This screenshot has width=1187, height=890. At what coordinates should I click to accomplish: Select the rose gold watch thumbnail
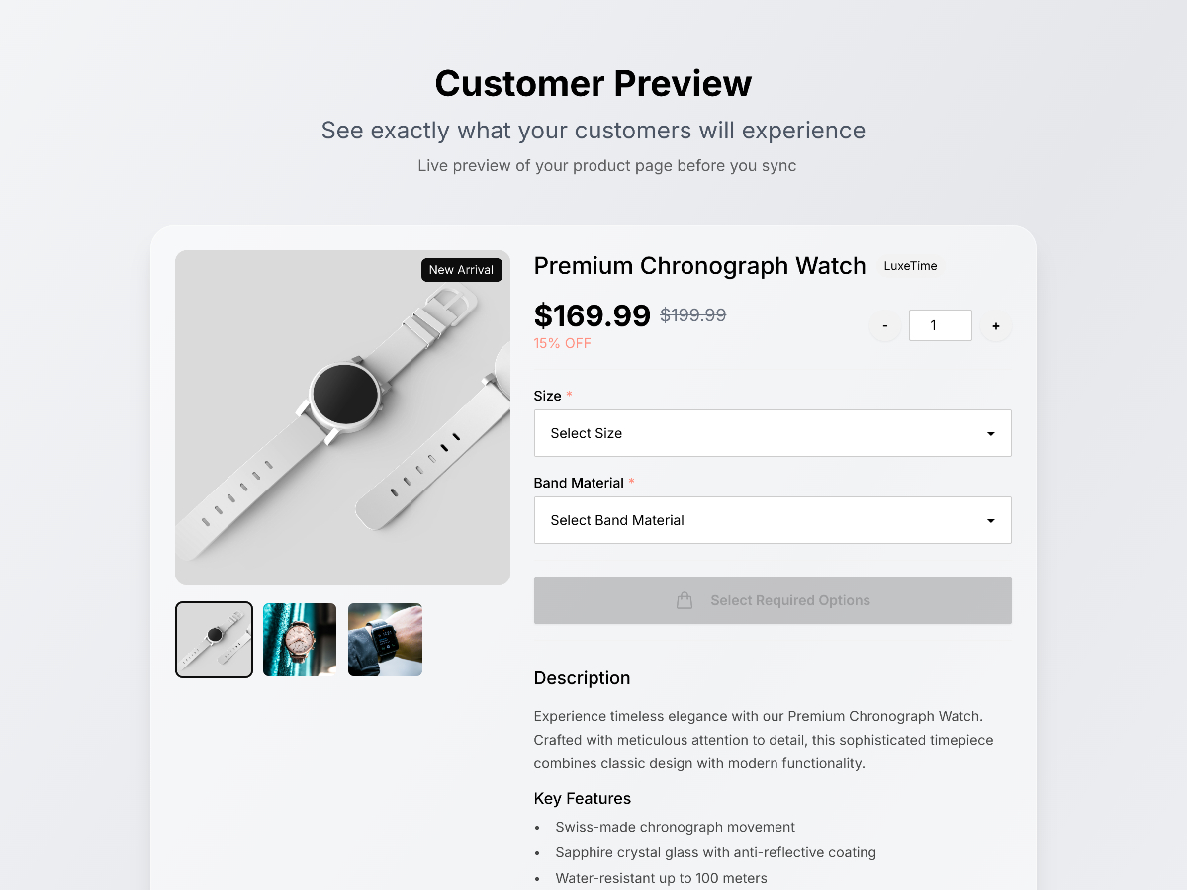300,640
